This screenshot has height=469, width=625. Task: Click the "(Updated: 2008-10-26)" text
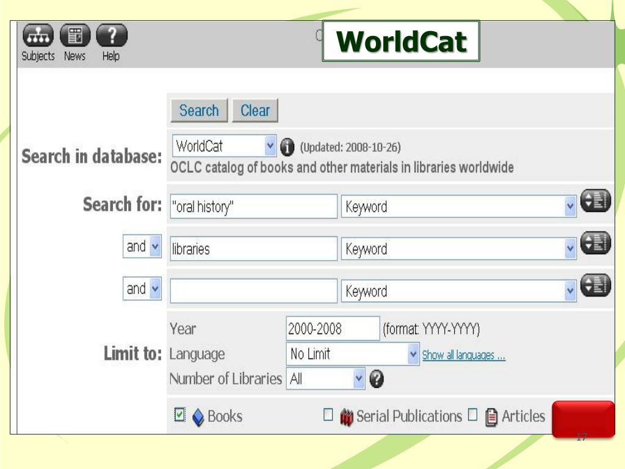350,147
